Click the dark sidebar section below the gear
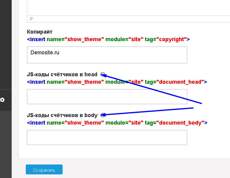This screenshot has height=178, width=230. [6, 144]
